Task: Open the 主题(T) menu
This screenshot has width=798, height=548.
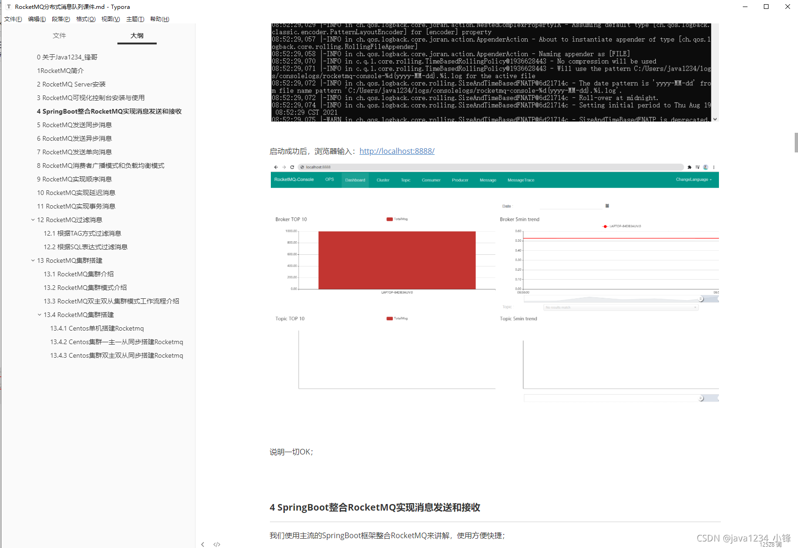Action: click(x=135, y=19)
